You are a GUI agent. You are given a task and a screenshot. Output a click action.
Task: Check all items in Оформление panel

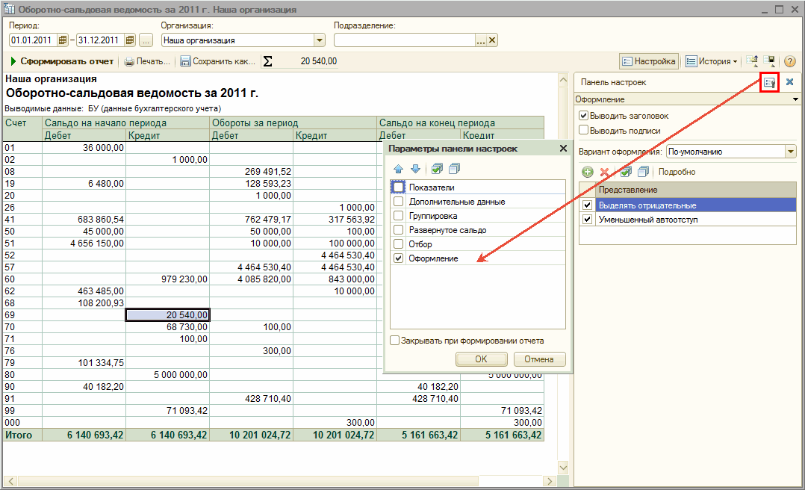point(626,172)
